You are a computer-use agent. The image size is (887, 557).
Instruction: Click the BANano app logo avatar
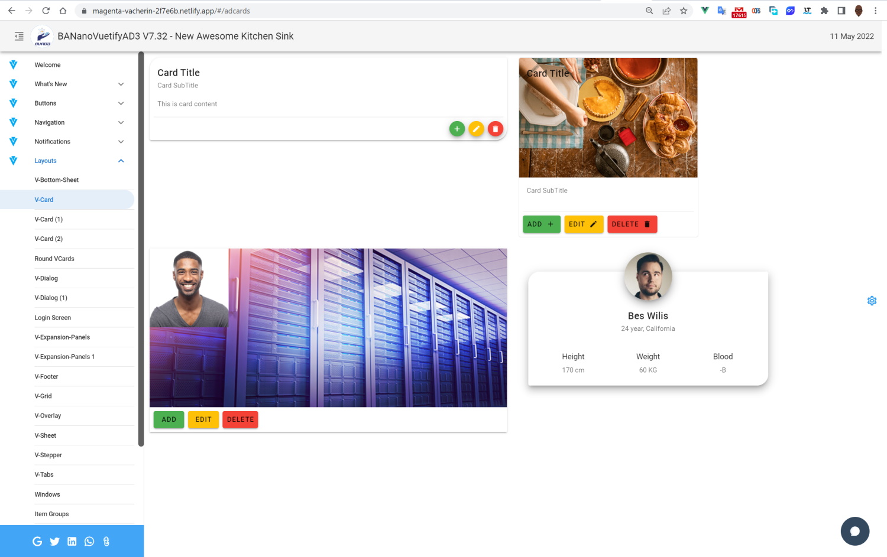click(42, 36)
